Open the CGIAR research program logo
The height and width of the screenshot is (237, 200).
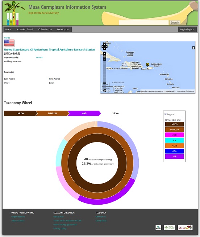169,228
